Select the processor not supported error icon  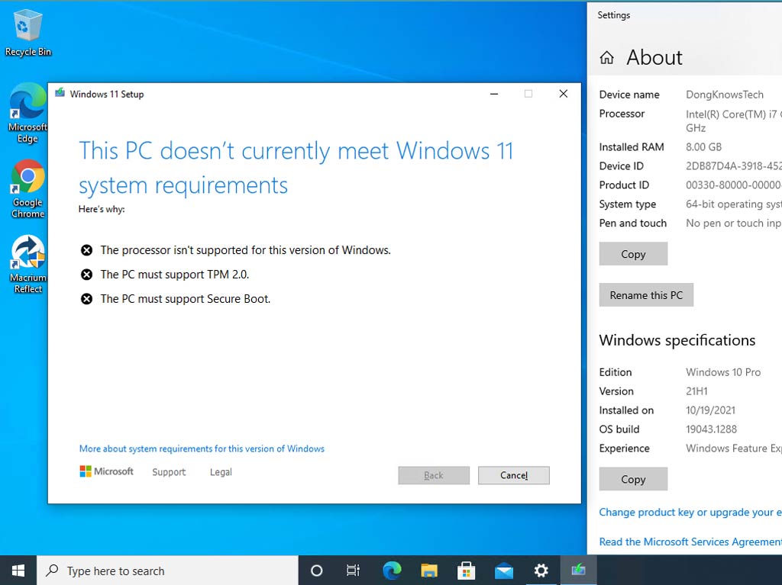coord(87,250)
